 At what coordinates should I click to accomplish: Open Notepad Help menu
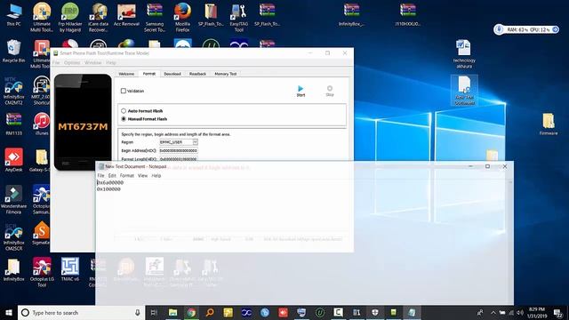point(156,176)
